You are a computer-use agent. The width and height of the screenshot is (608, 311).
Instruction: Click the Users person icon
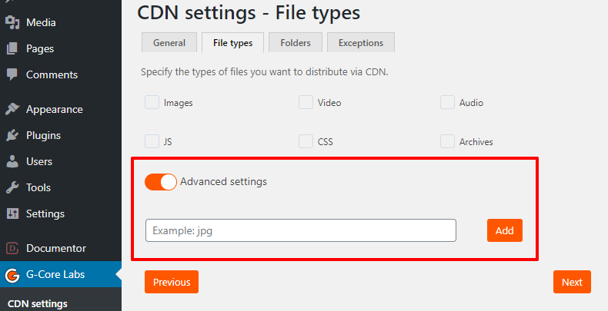pyautogui.click(x=12, y=161)
